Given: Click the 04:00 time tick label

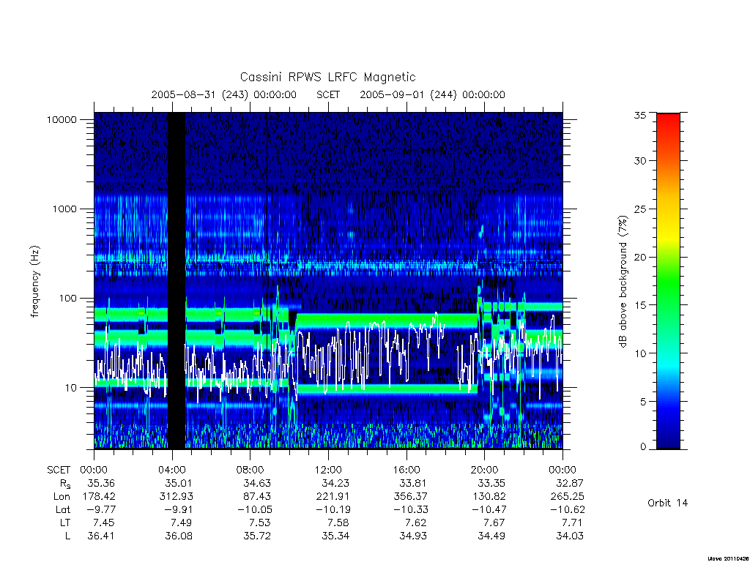Looking at the screenshot, I should tap(172, 471).
